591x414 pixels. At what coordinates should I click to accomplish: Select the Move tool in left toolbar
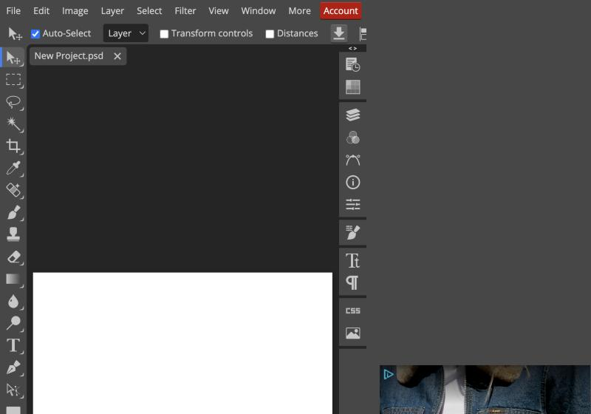[13, 58]
